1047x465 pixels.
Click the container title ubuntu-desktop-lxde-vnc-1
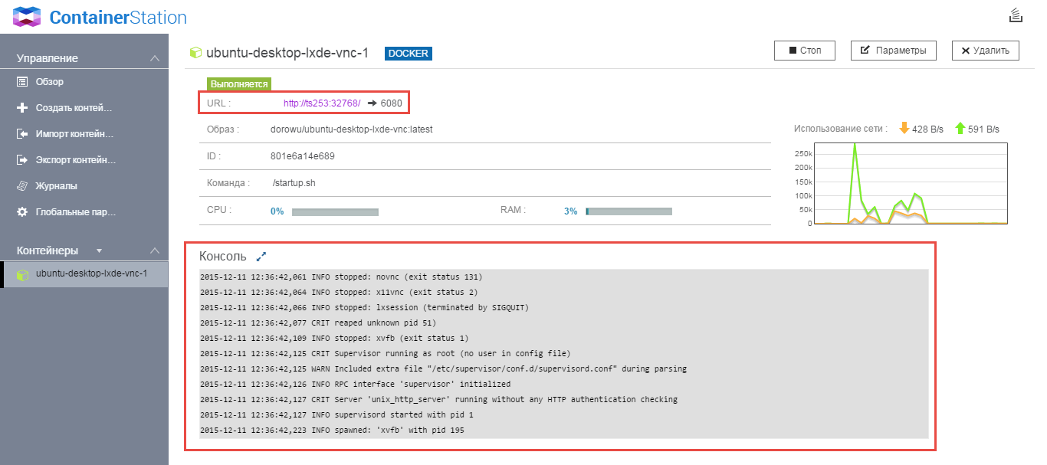click(x=287, y=53)
